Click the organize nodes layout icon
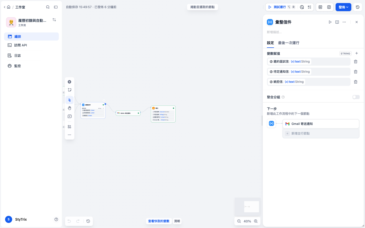 click(69, 127)
